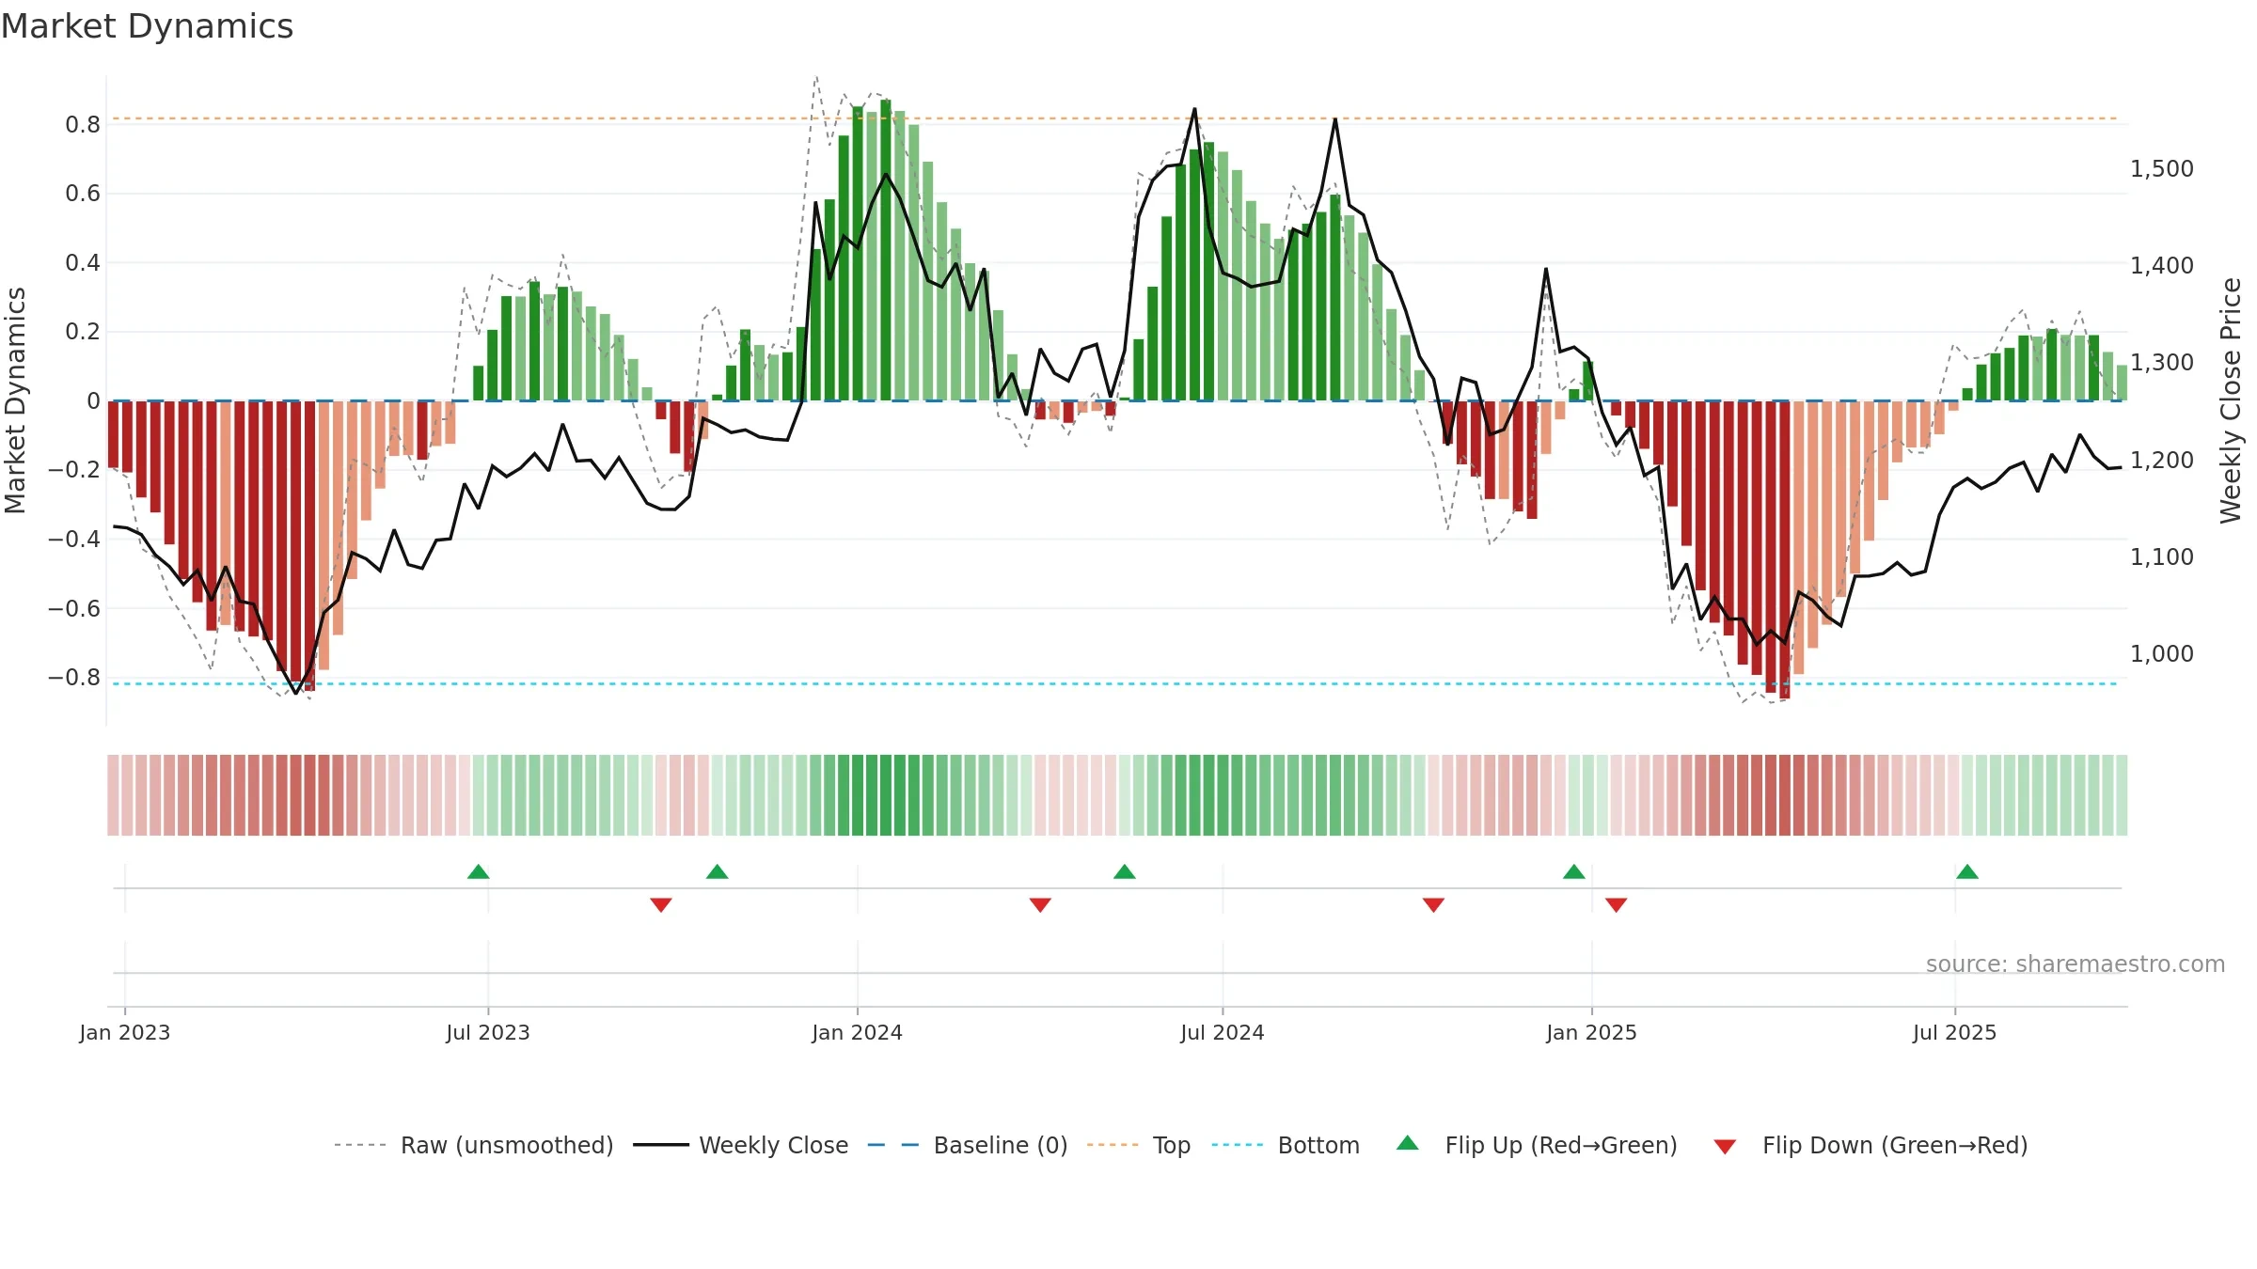
Task: Click the Jul 2024 axis label
Action: 1223,1032
